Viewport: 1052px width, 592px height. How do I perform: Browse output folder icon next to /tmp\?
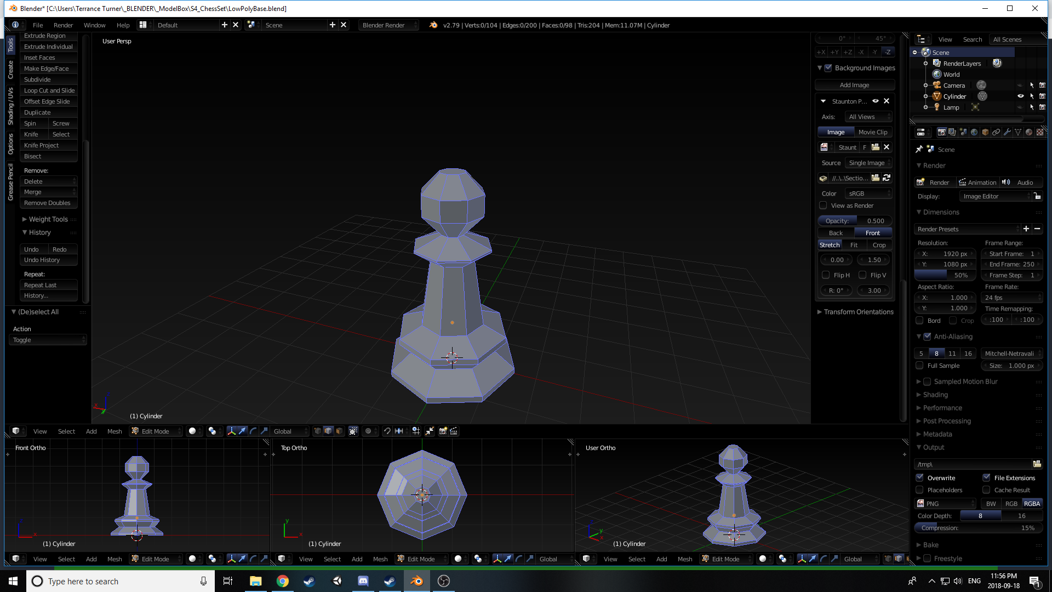[1037, 464]
